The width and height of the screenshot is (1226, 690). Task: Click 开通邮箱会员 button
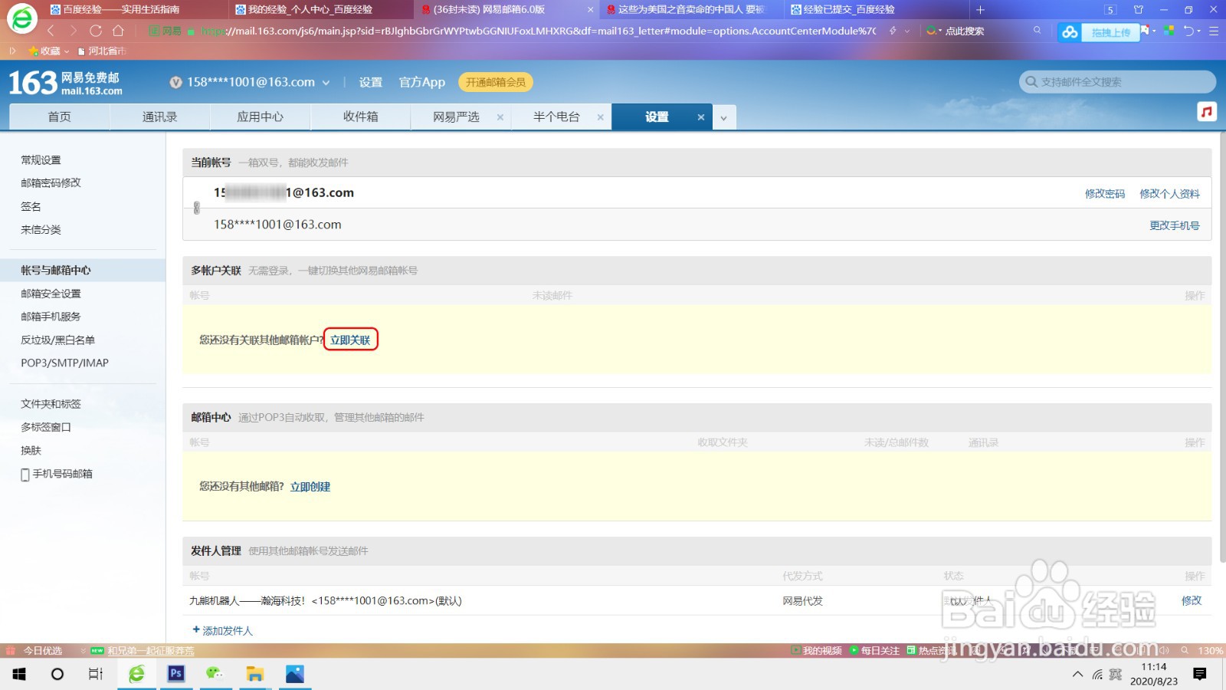pyautogui.click(x=496, y=82)
